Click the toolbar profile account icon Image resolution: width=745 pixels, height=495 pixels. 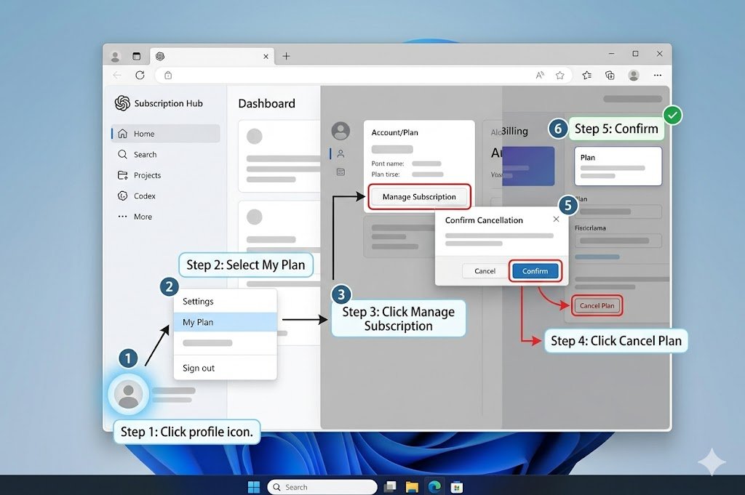pos(634,75)
